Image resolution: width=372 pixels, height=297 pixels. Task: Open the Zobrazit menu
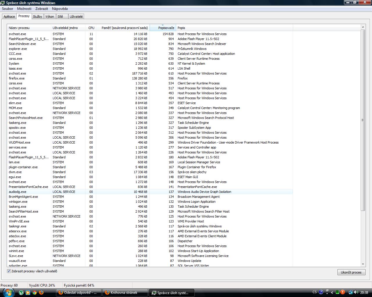(x=42, y=9)
